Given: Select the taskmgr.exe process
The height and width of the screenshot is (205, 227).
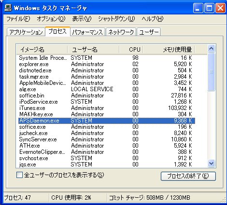Looking at the screenshot, I should (x=107, y=77).
